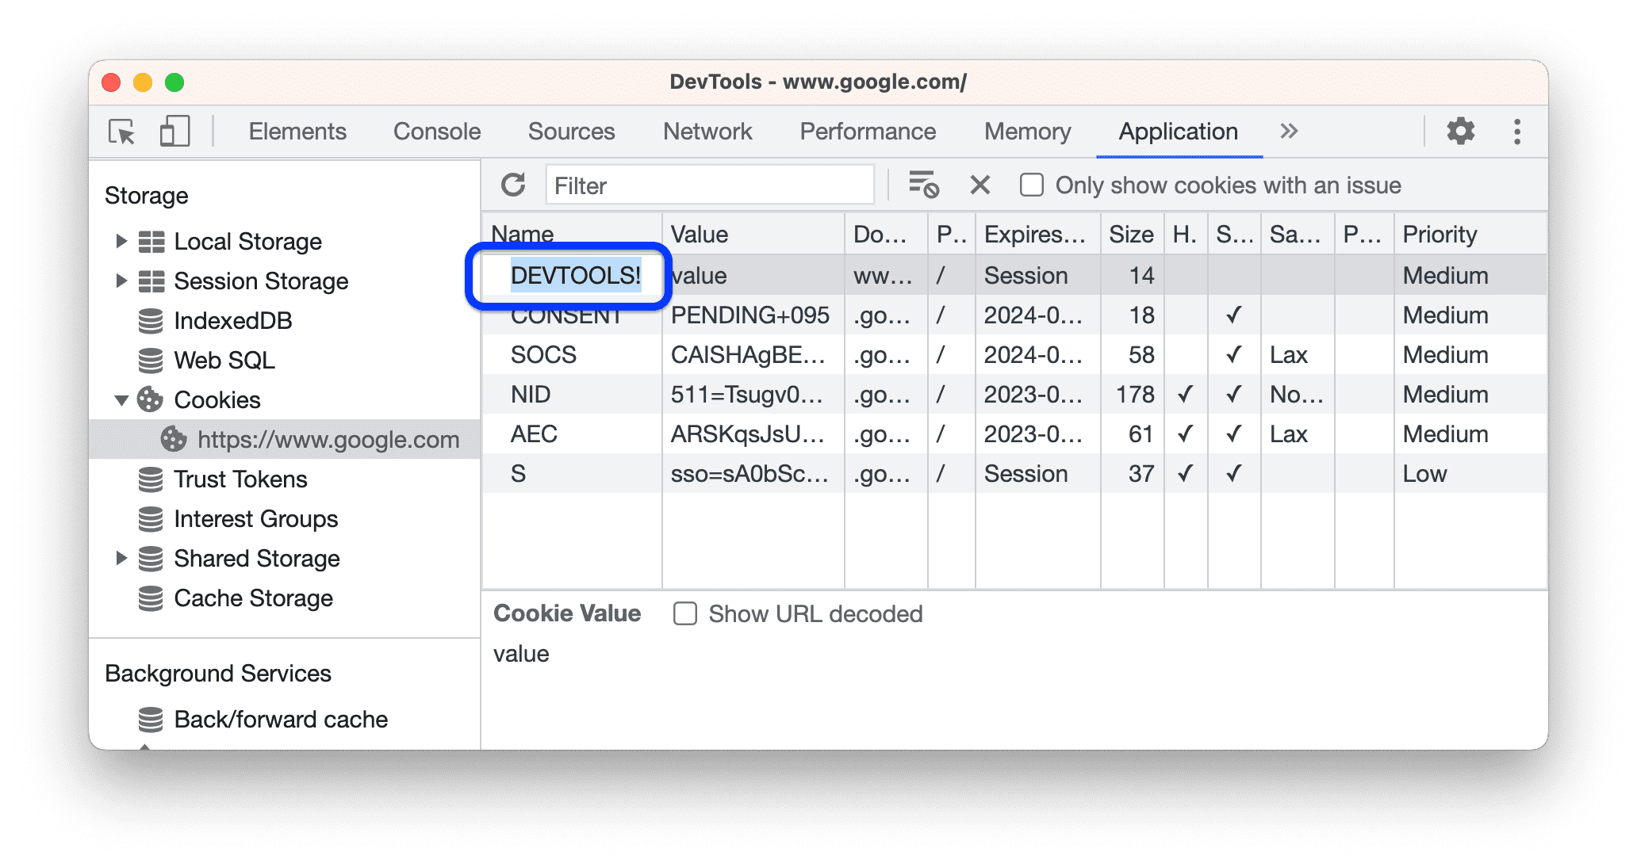Image resolution: width=1637 pixels, height=867 pixels.
Task: Click the reload/refresh cookies icon
Action: coord(513,184)
